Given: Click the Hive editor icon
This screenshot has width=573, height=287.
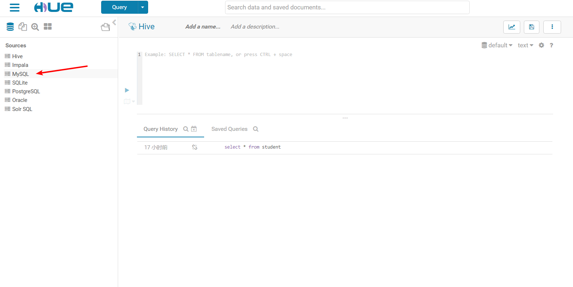Looking at the screenshot, I should (132, 26).
